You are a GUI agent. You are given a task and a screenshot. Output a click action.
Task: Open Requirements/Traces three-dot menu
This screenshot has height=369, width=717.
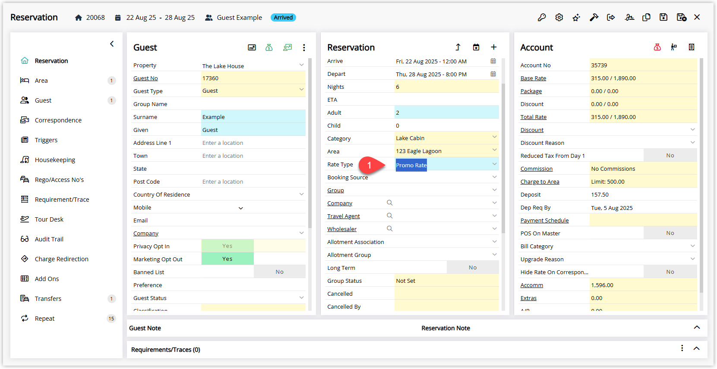pyautogui.click(x=682, y=348)
